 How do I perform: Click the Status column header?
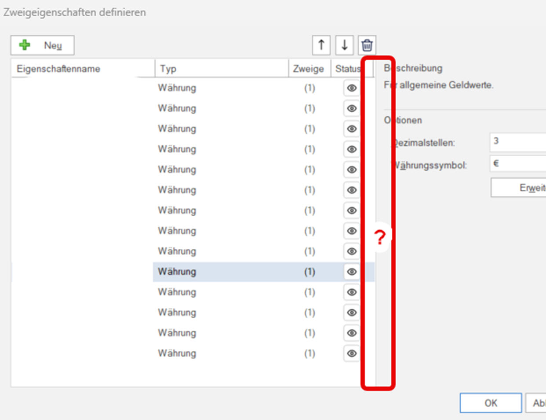(347, 69)
